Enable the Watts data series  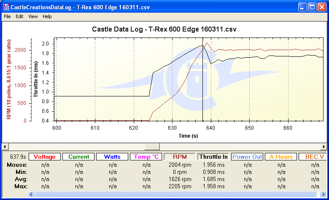coord(112,157)
